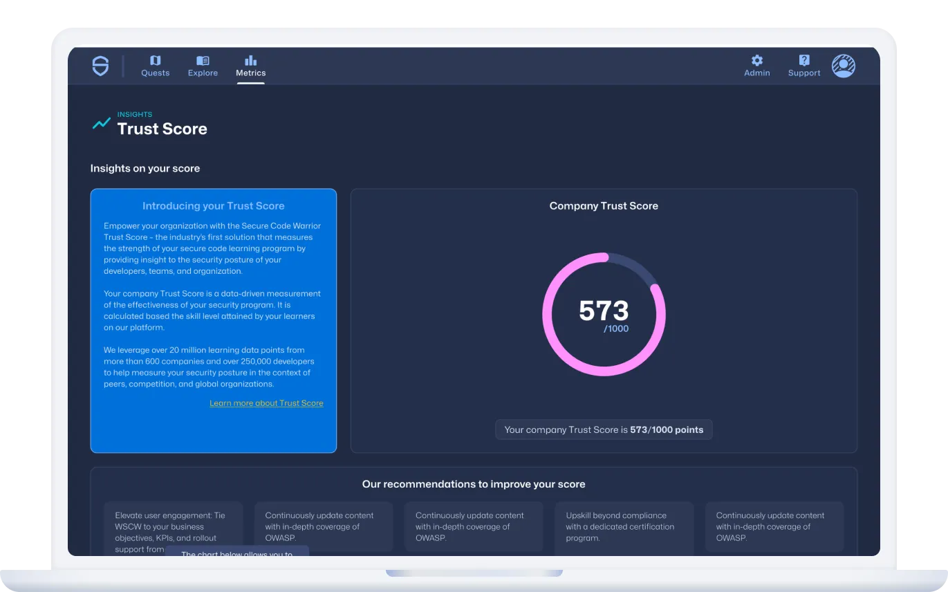Open your profile avatar menu
Image resolution: width=948 pixels, height=592 pixels.
pos(843,66)
